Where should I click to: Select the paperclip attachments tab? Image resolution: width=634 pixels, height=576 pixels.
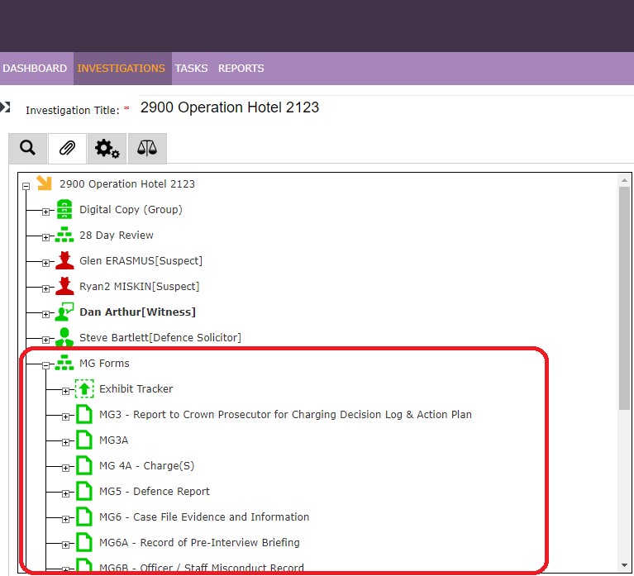(67, 149)
